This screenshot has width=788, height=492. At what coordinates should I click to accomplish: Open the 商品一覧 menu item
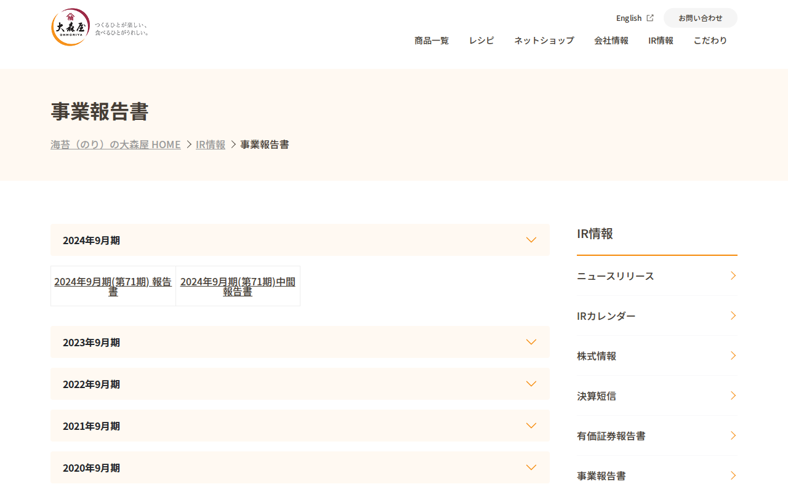pyautogui.click(x=432, y=40)
